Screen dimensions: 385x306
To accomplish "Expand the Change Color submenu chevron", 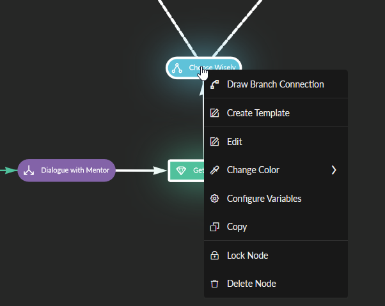I will 334,170.
